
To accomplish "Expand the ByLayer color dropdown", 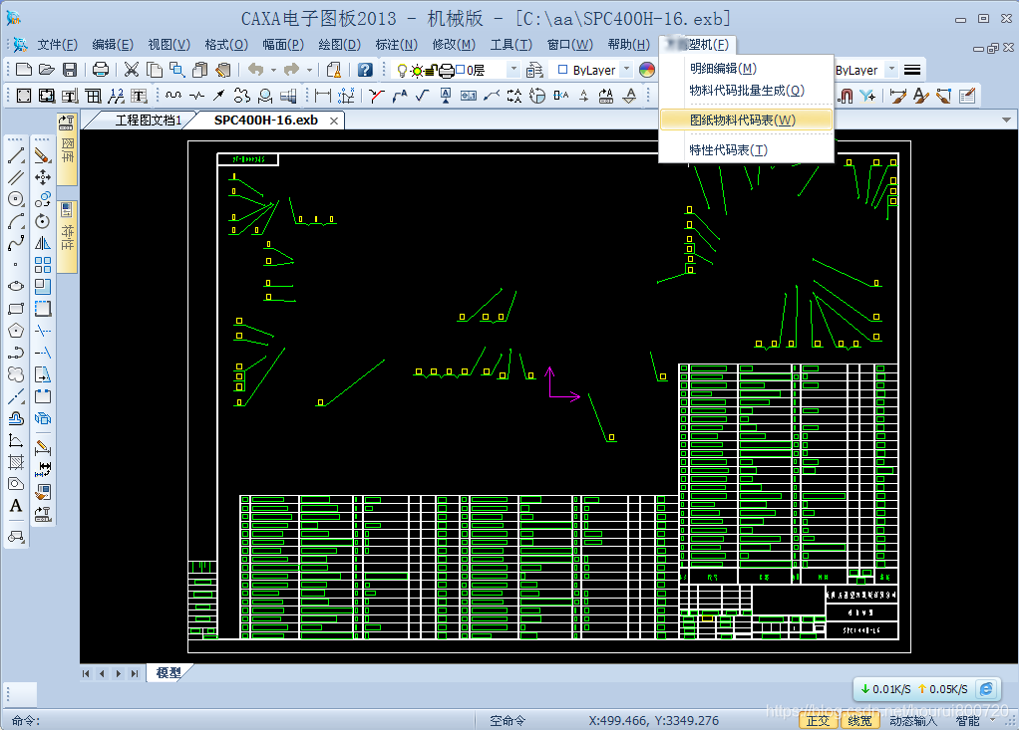I will coord(626,70).
